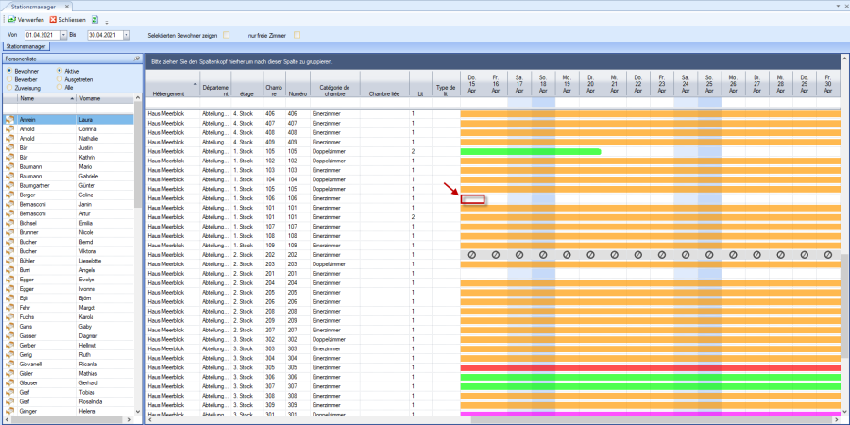This screenshot has width=850, height=425.
Task: Click blocked symbol for room 202 on Sa. 17 Apr
Action: [519, 255]
